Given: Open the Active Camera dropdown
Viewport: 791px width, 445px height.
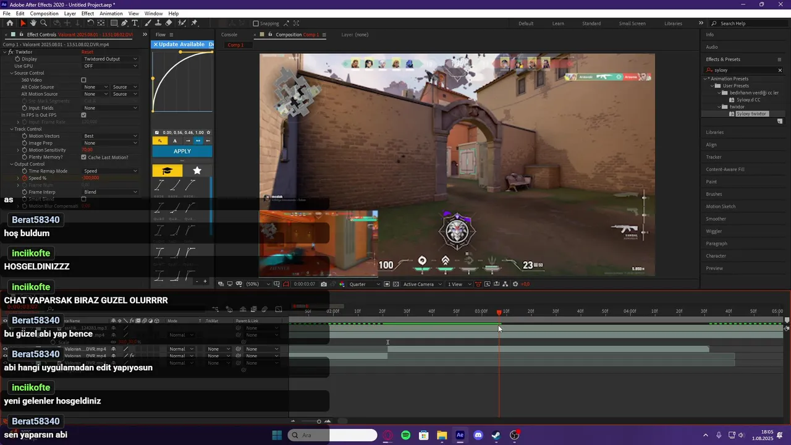Looking at the screenshot, I should [423, 284].
